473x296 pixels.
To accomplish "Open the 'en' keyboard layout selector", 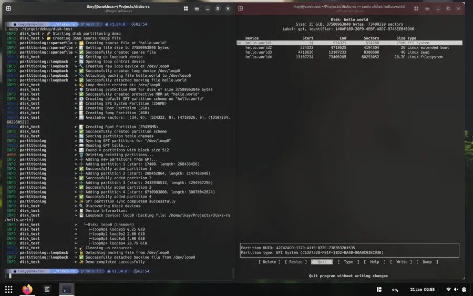I will (395, 289).
